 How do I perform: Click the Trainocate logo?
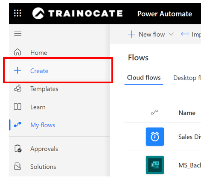click(x=77, y=13)
